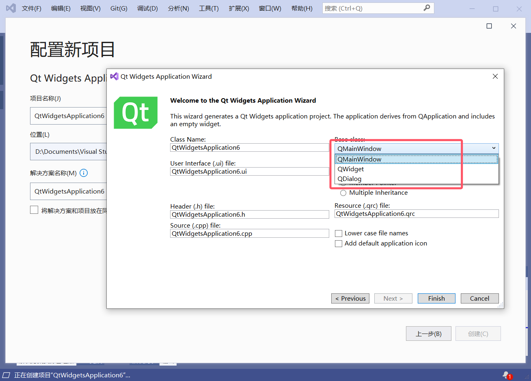Open the Git(G) menu
The height and width of the screenshot is (381, 531).
point(119,8)
